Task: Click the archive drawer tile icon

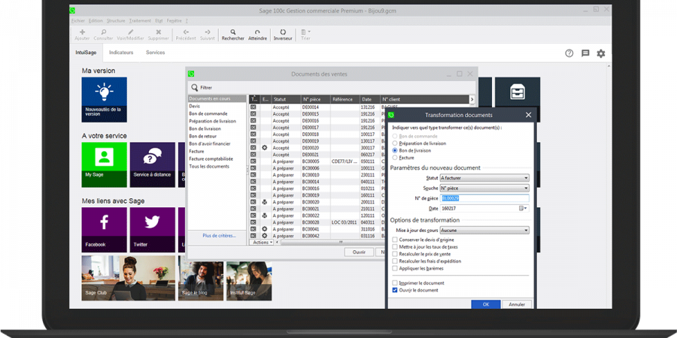Action: pyautogui.click(x=518, y=92)
